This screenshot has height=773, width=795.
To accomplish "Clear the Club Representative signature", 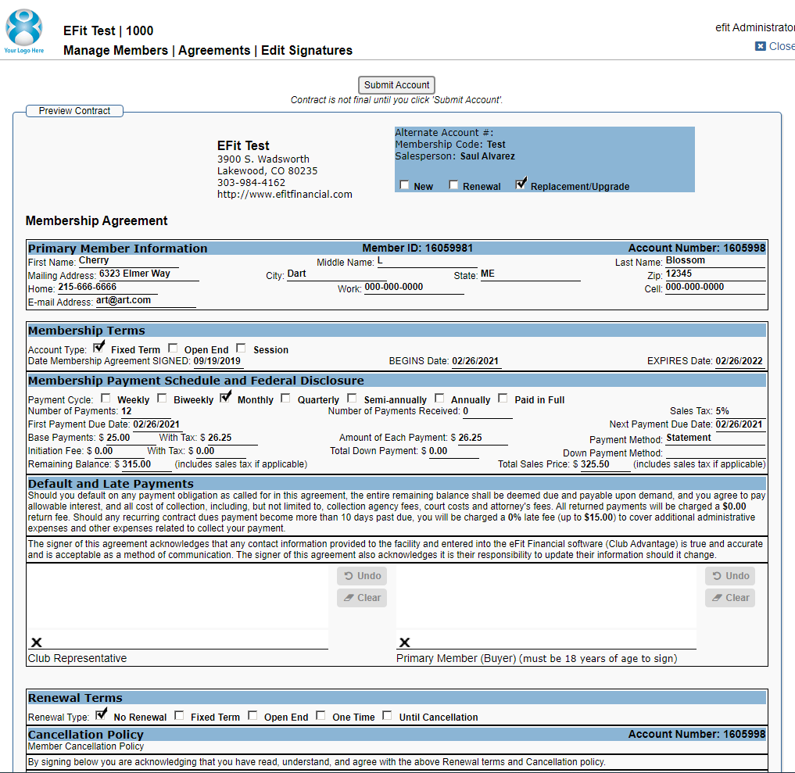I will [362, 598].
